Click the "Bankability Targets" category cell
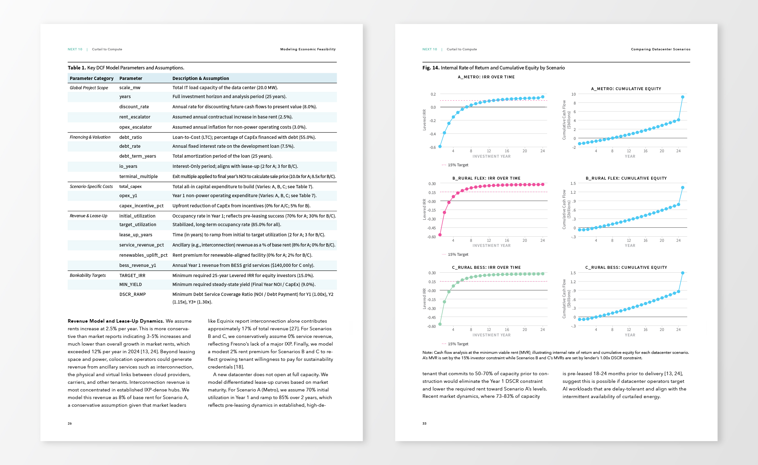This screenshot has height=465, width=758. [88, 275]
